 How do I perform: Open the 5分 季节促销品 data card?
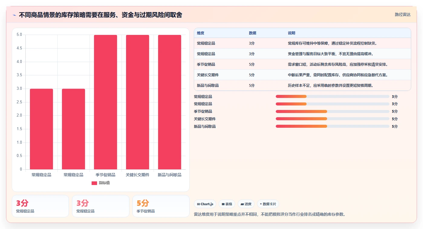(x=161, y=206)
